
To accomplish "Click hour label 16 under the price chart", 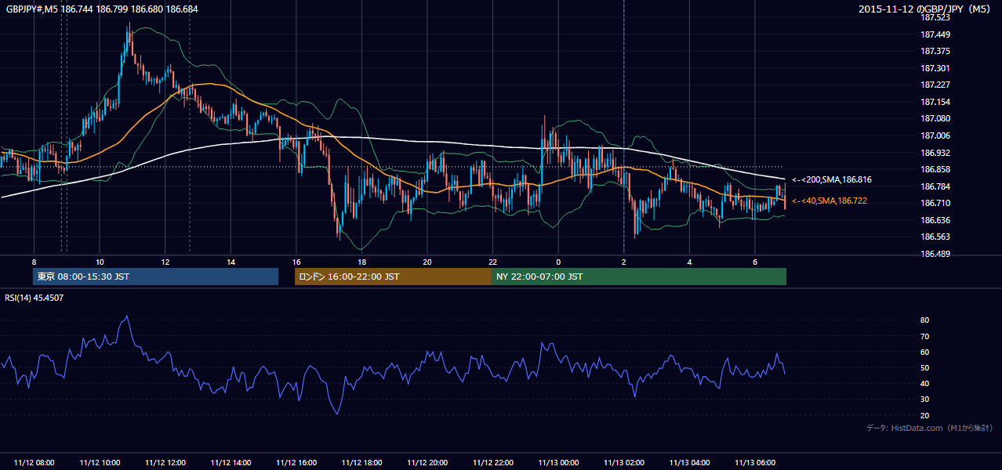I will (296, 262).
